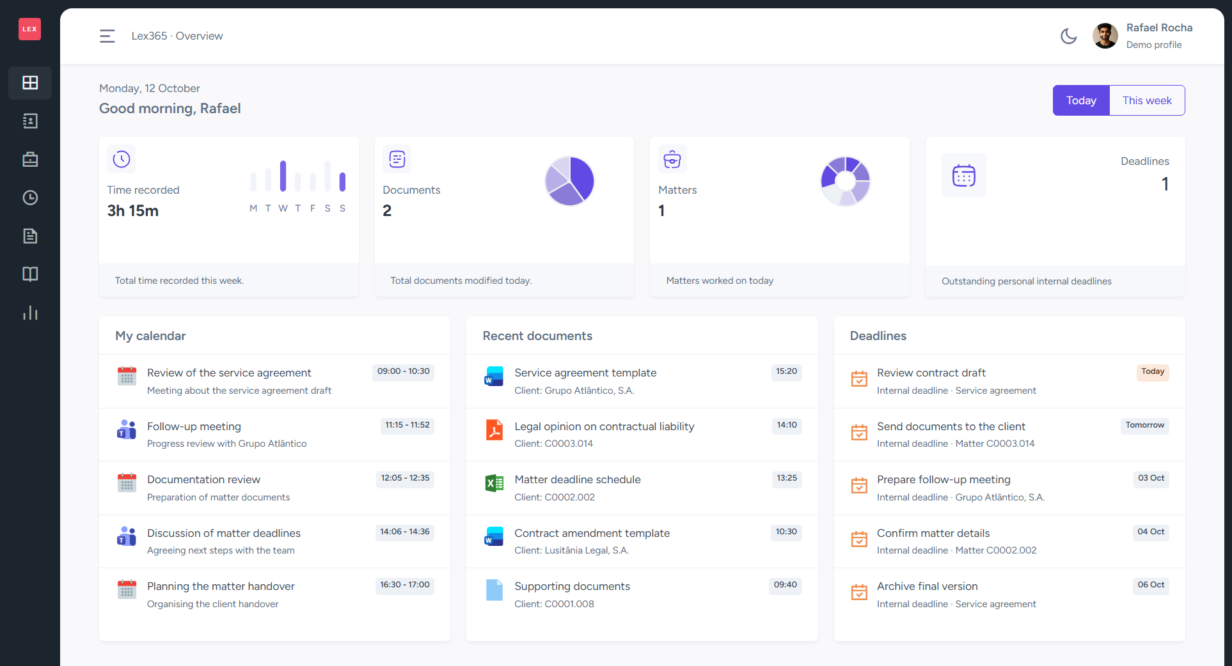The width and height of the screenshot is (1232, 666).
Task: Click the 15:20 timestamp on Service agreement template
Action: tap(786, 372)
